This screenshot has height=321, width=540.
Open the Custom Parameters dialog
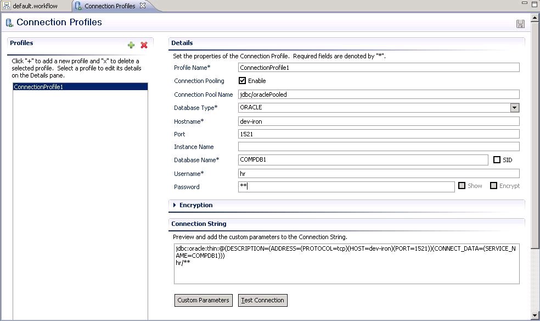(x=203, y=300)
